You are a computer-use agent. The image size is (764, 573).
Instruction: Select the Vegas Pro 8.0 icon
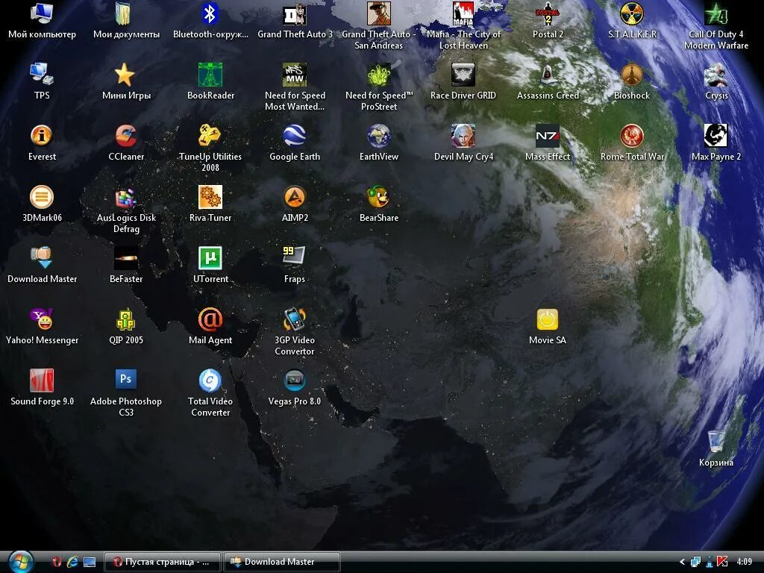coord(295,381)
